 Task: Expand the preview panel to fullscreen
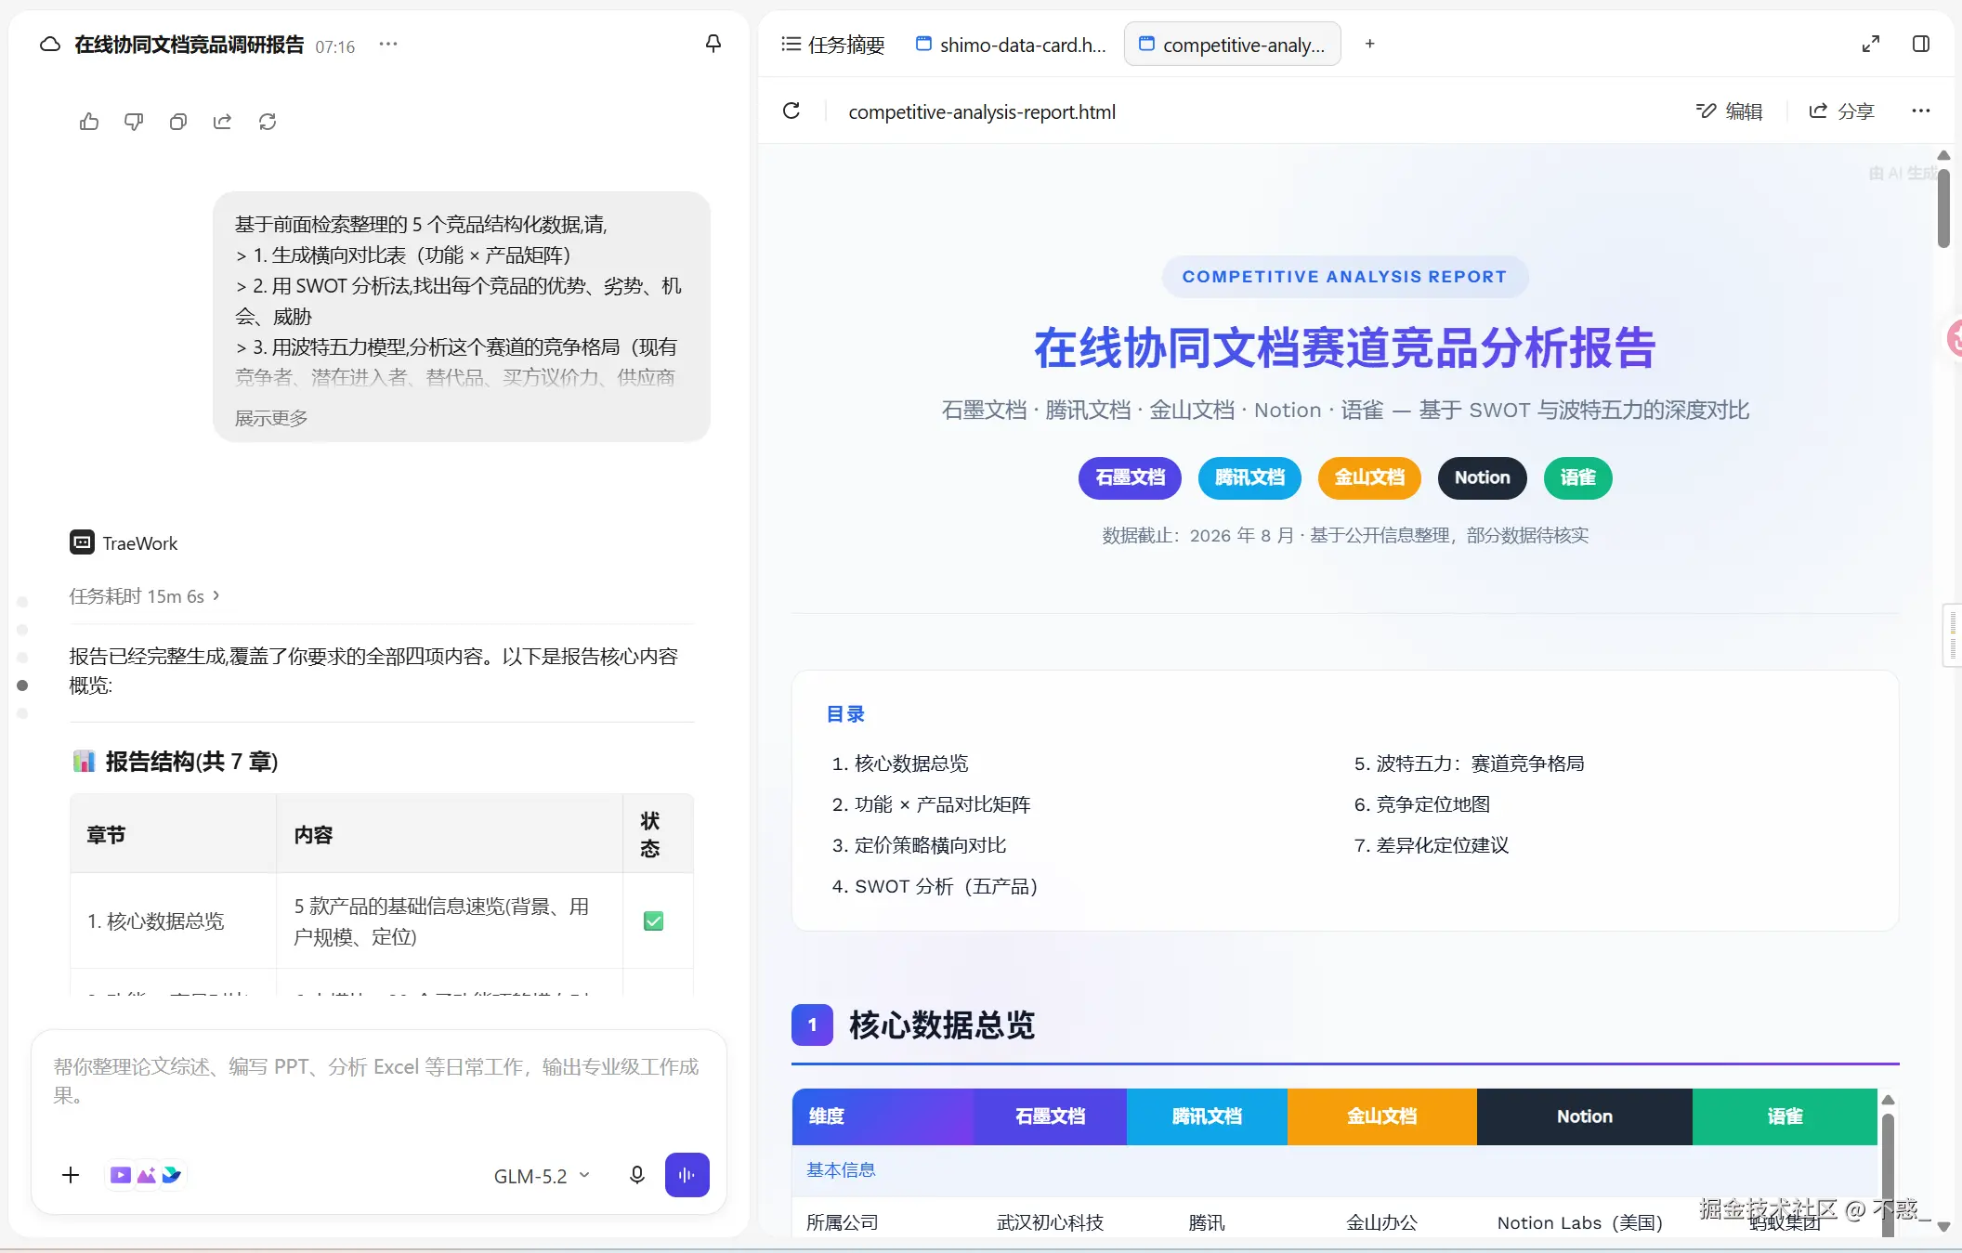point(1871,44)
